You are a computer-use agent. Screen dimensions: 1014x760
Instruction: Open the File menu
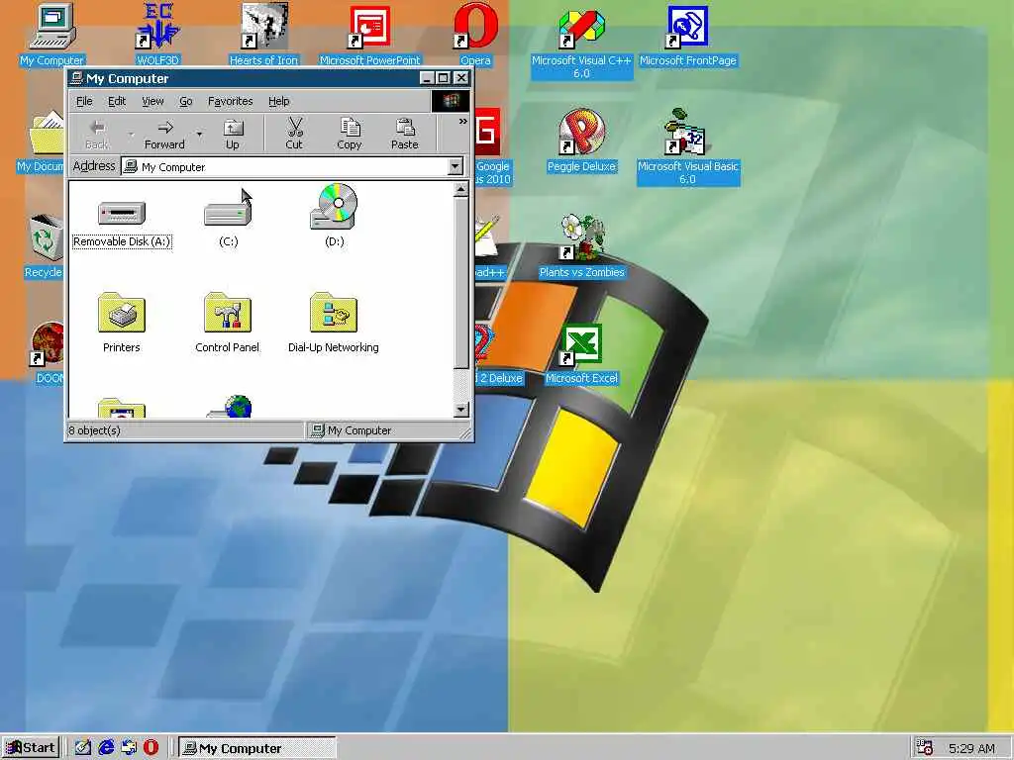(84, 101)
